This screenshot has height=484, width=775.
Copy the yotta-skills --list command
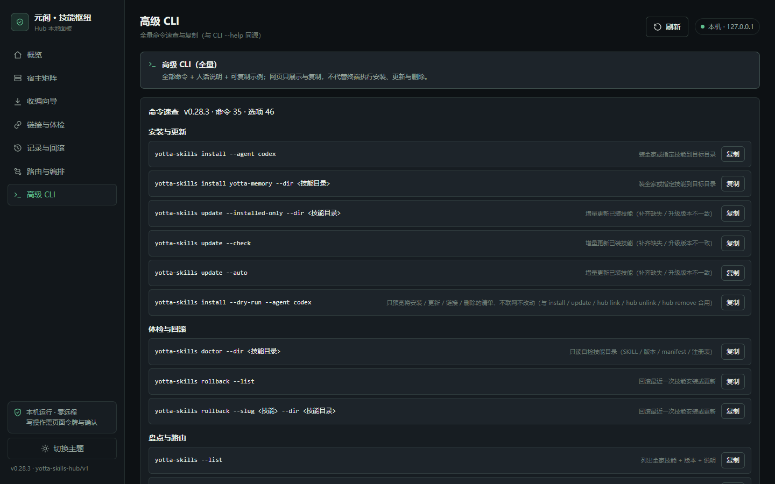tap(733, 460)
